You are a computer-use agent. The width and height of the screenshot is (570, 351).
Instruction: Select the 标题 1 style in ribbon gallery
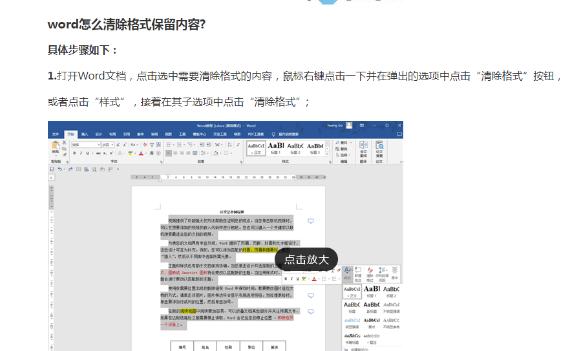[275, 149]
